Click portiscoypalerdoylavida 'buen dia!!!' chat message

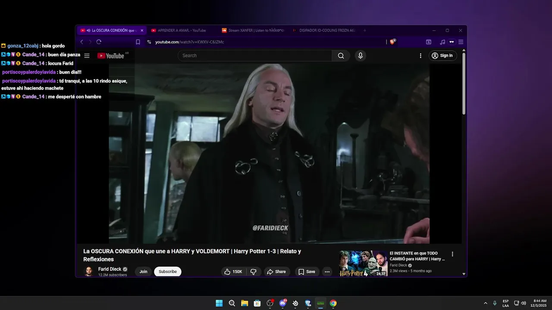(x=42, y=72)
